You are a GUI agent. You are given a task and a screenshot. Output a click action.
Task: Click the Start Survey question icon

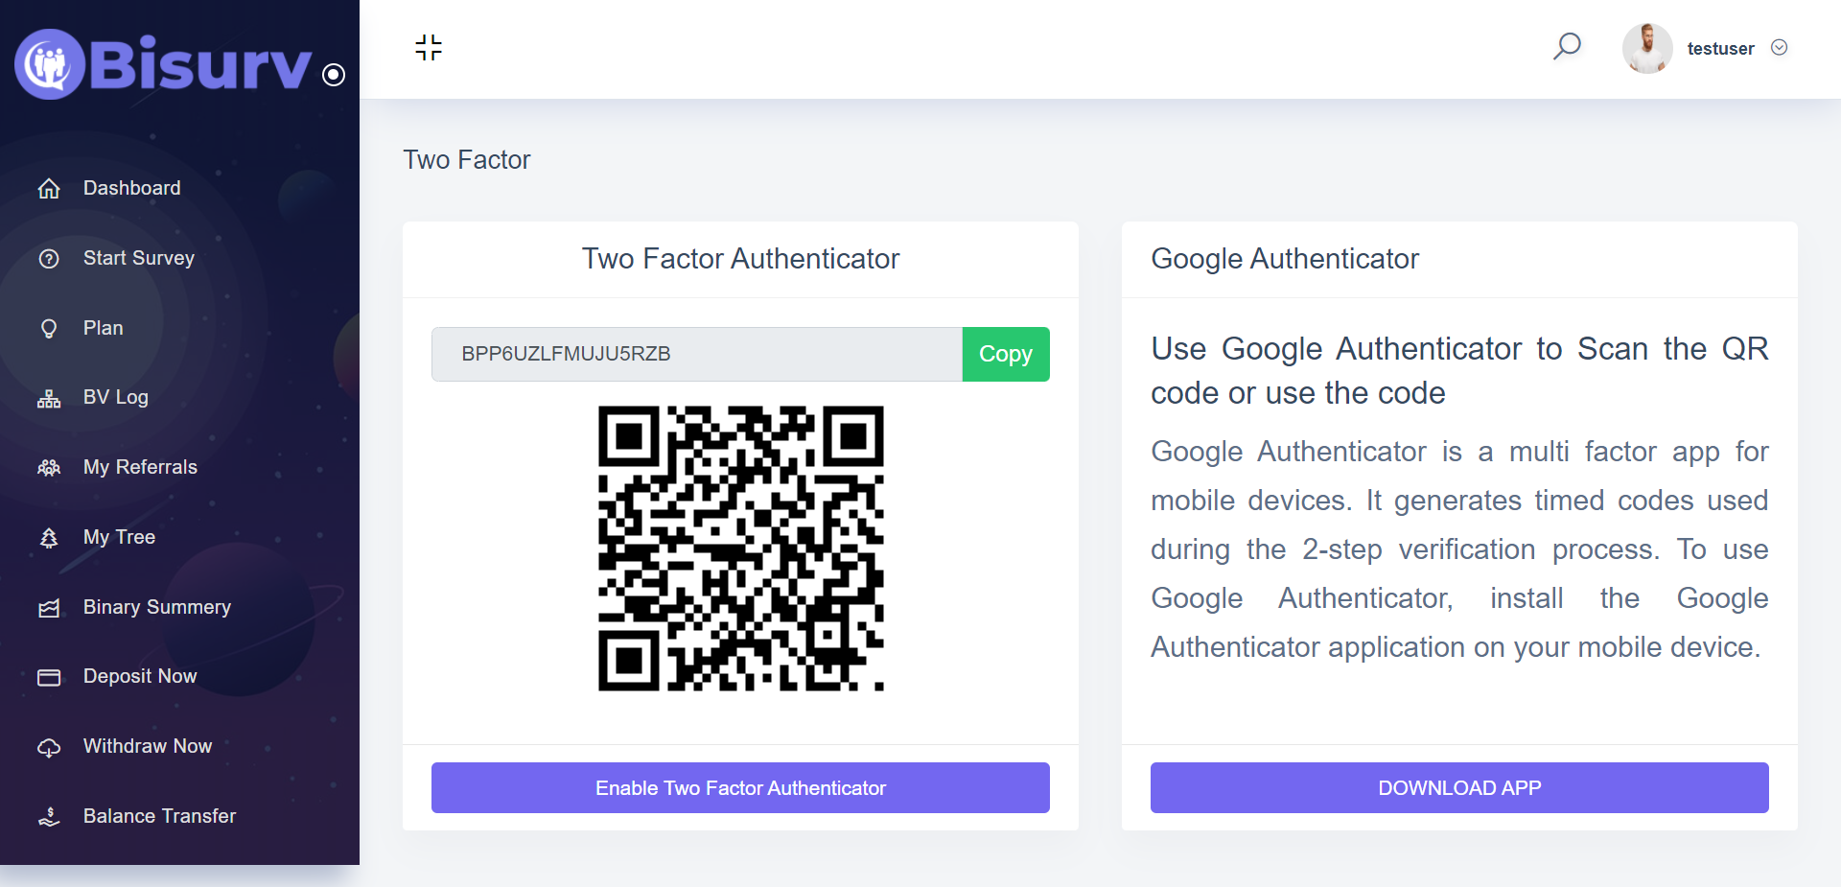(49, 259)
